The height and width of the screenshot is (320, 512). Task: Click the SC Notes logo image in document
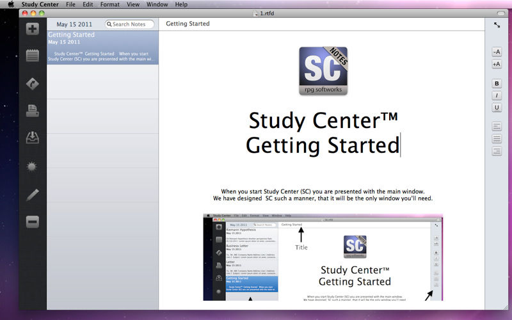[323, 71]
